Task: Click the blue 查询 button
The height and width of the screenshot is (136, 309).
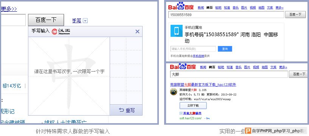Action: pos(225,49)
